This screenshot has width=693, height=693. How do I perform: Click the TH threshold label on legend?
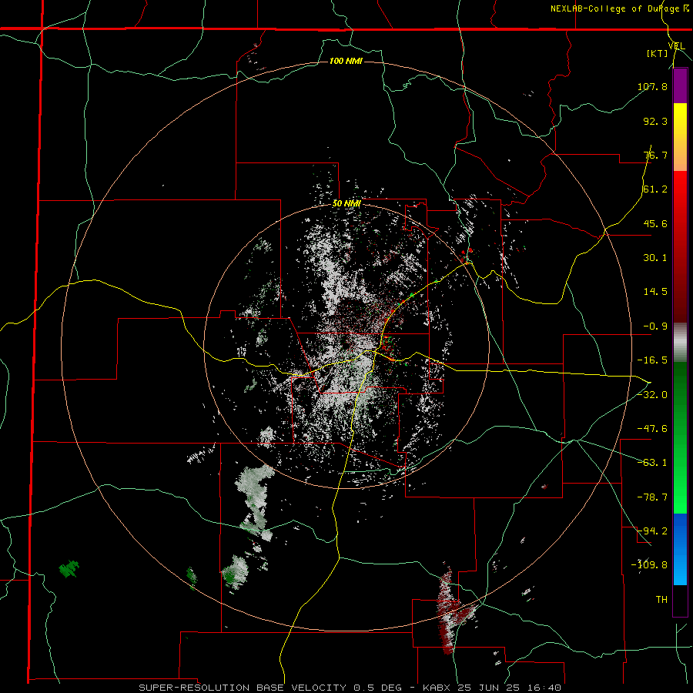pos(661,600)
